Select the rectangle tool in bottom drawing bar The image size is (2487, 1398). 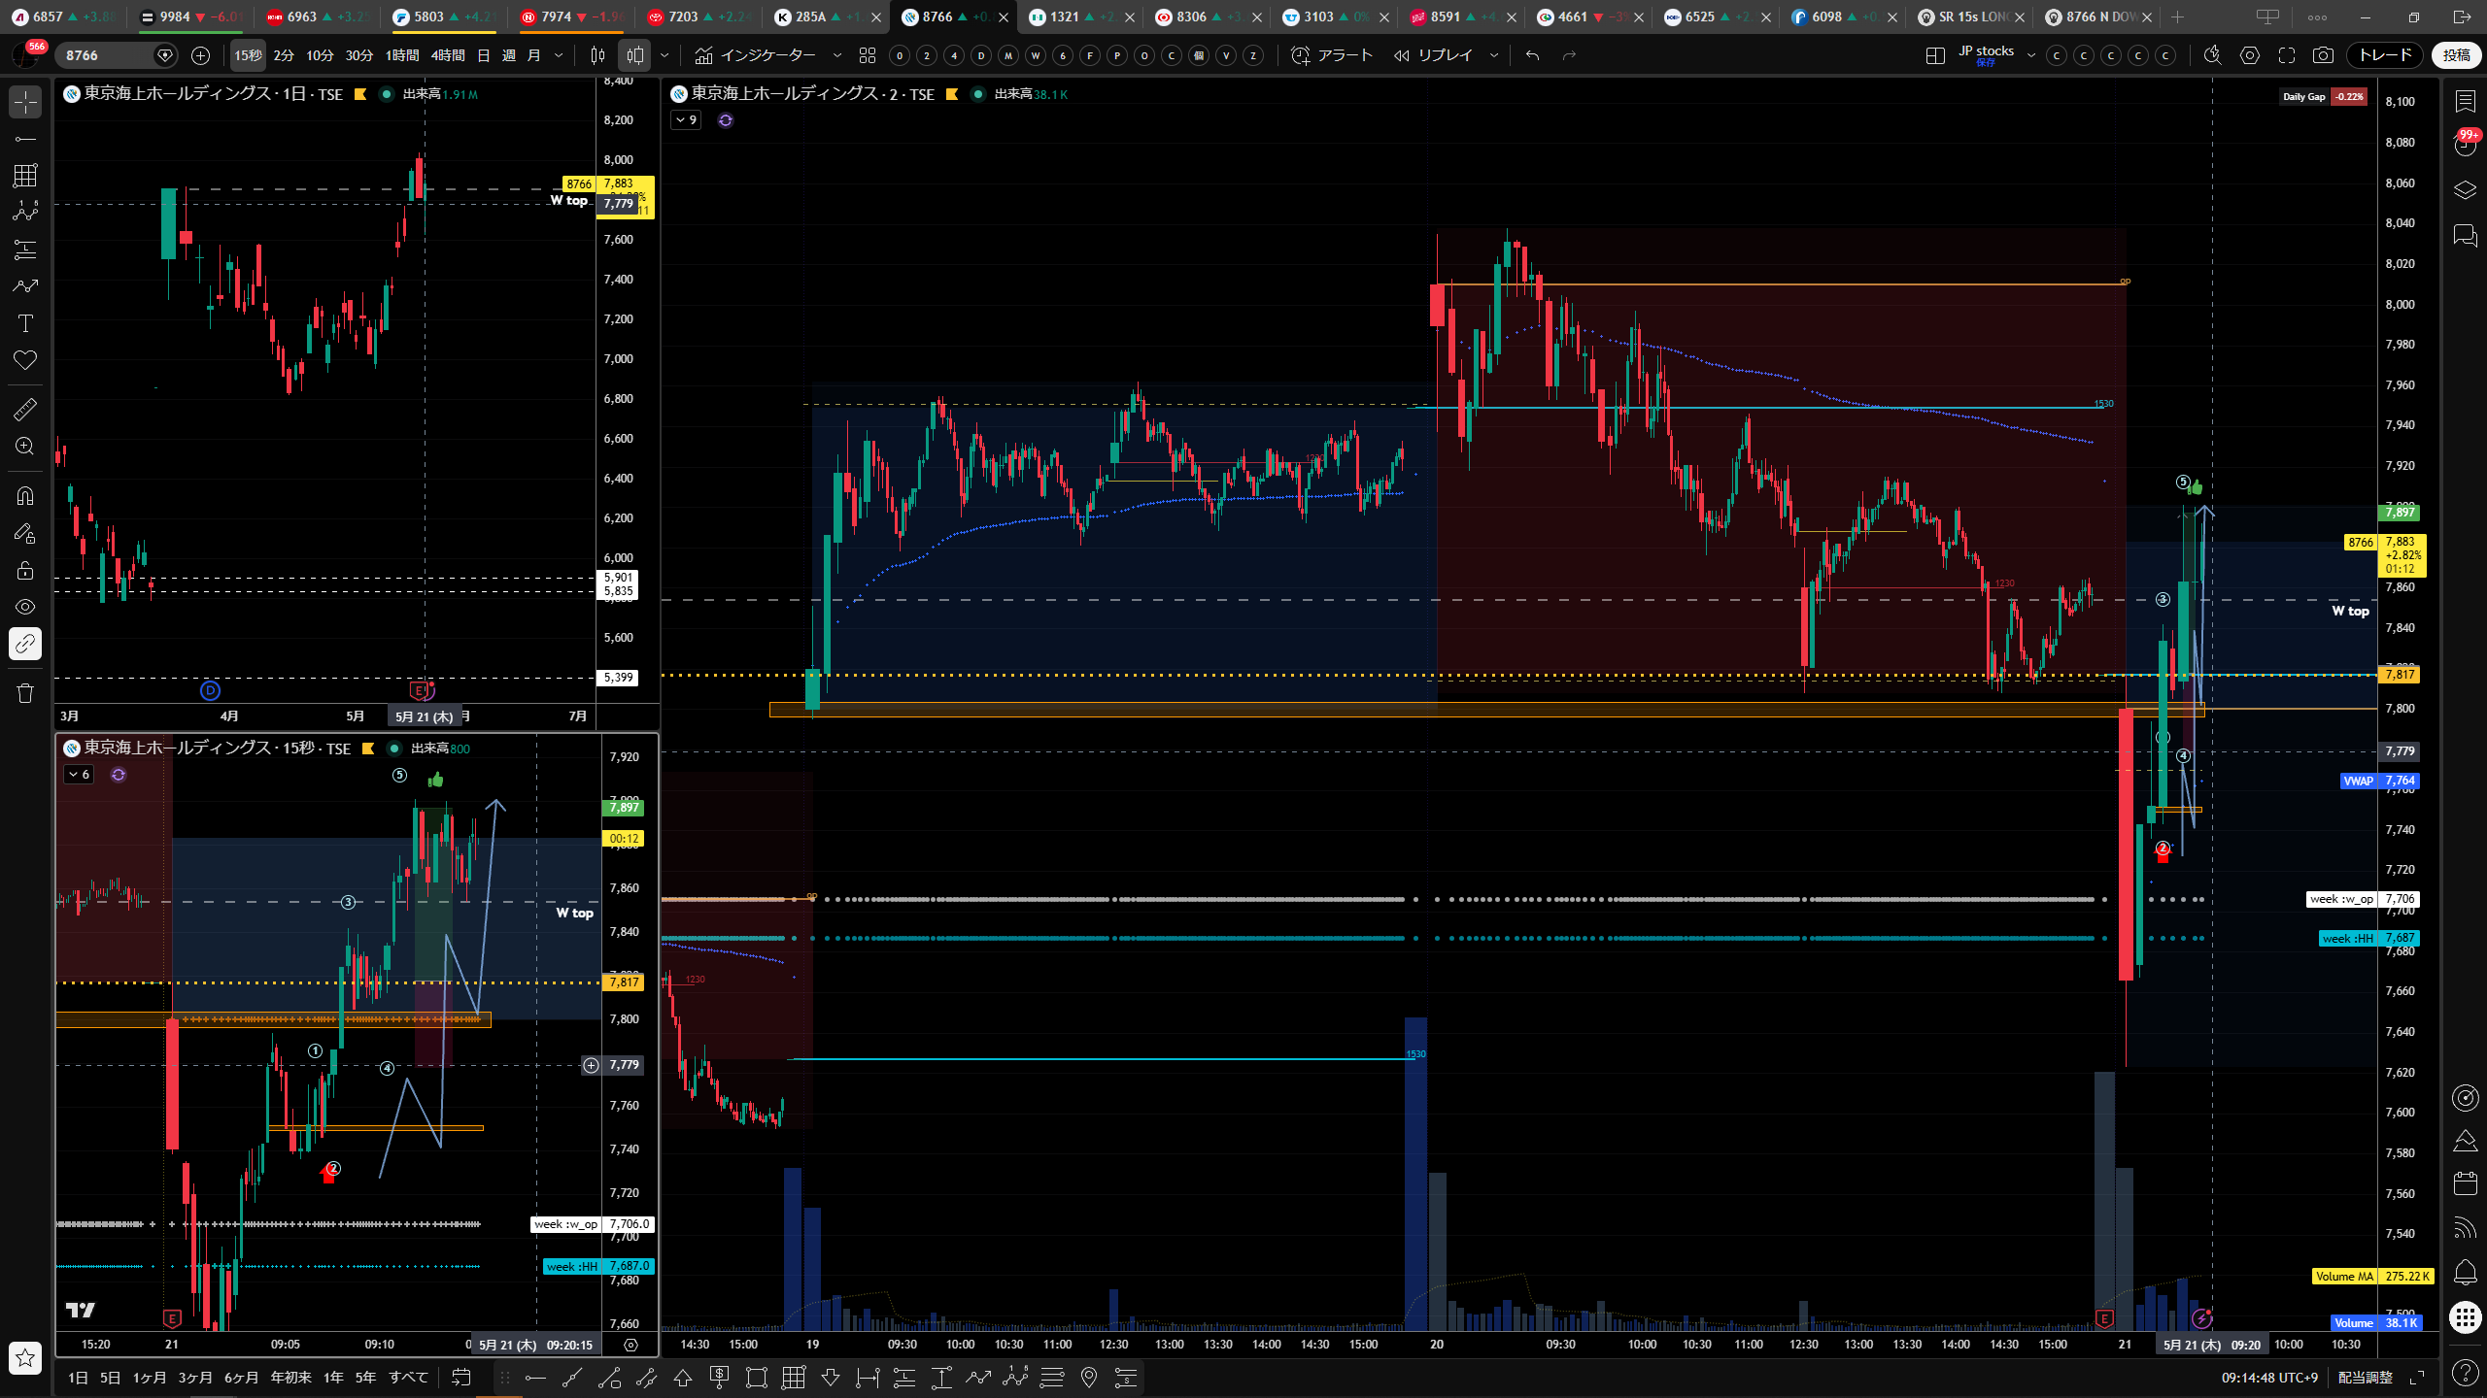coord(757,1377)
